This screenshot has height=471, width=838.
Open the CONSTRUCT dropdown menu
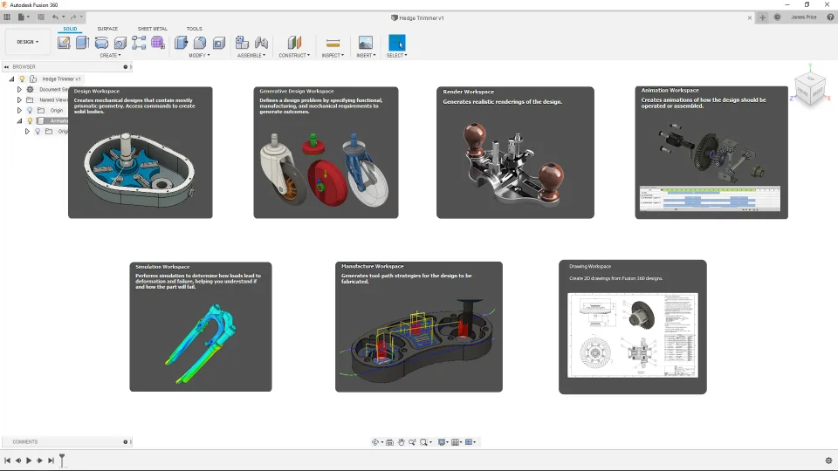[294, 56]
